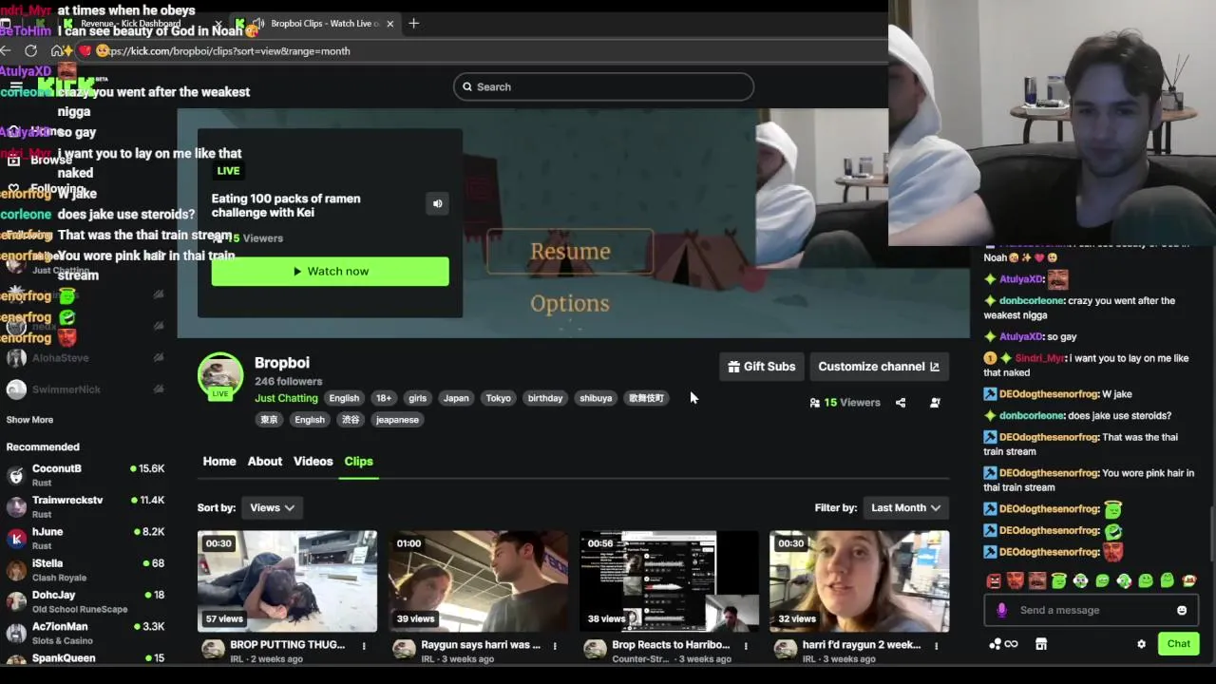The image size is (1216, 684).
Task: Open browser home icon
Action: point(57,50)
